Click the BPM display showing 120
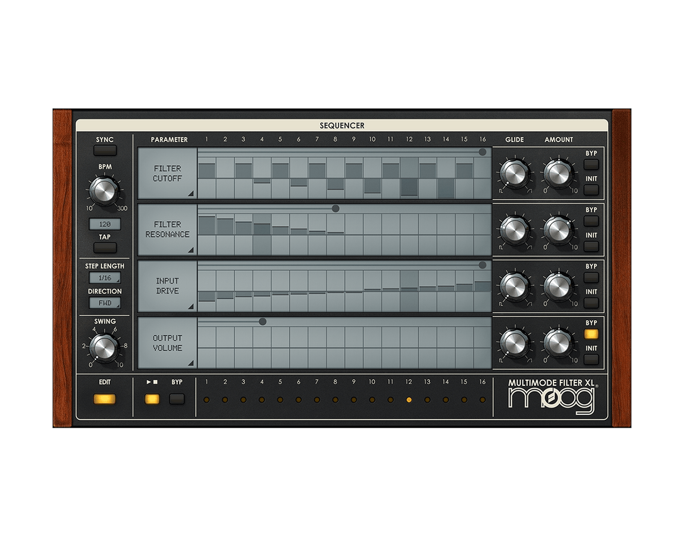Image resolution: width=684 pixels, height=537 pixels. click(x=105, y=223)
